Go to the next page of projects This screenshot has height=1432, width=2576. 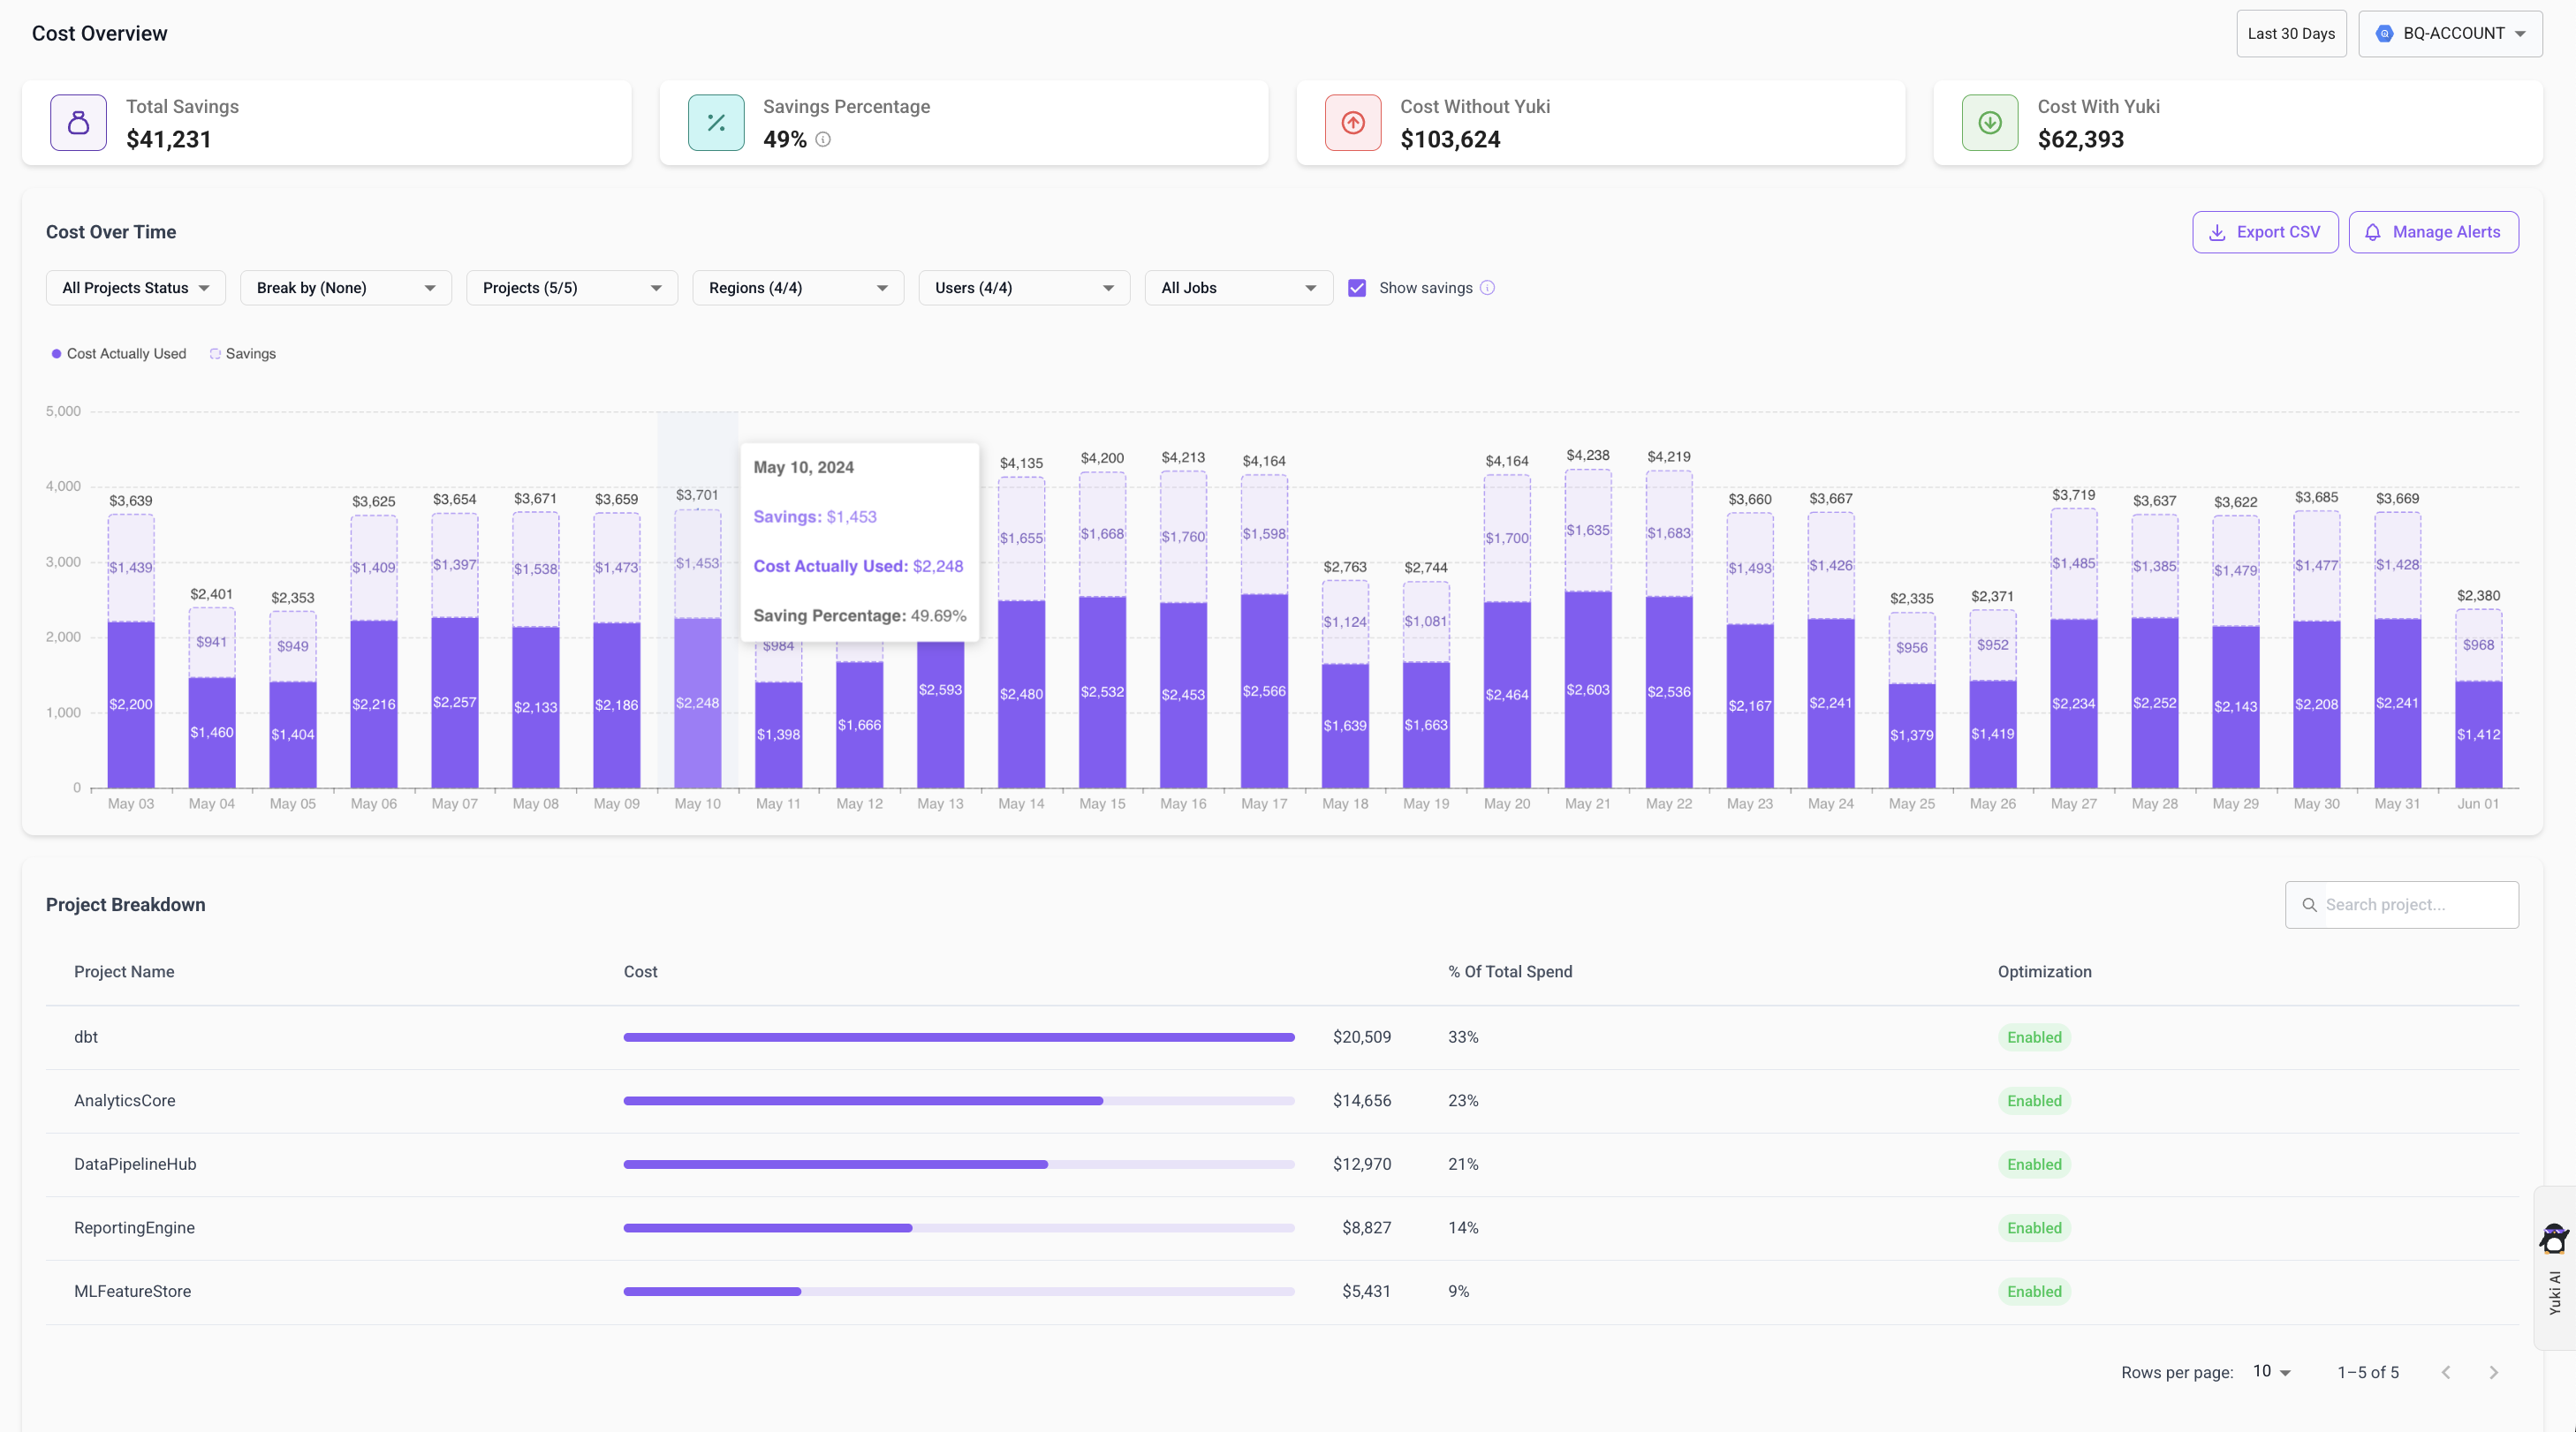coord(2494,1372)
